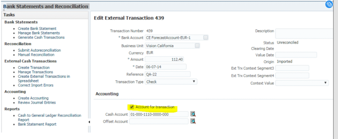Open the Bank Account lookup box
Screen dimensions: 338x139
[206, 38]
